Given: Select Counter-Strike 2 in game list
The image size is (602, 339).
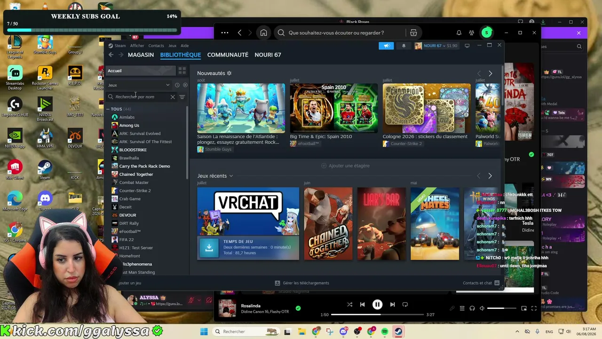Looking at the screenshot, I should [x=135, y=191].
